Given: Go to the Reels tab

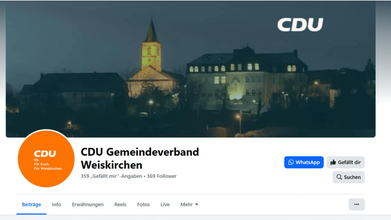Looking at the screenshot, I should tap(120, 204).
